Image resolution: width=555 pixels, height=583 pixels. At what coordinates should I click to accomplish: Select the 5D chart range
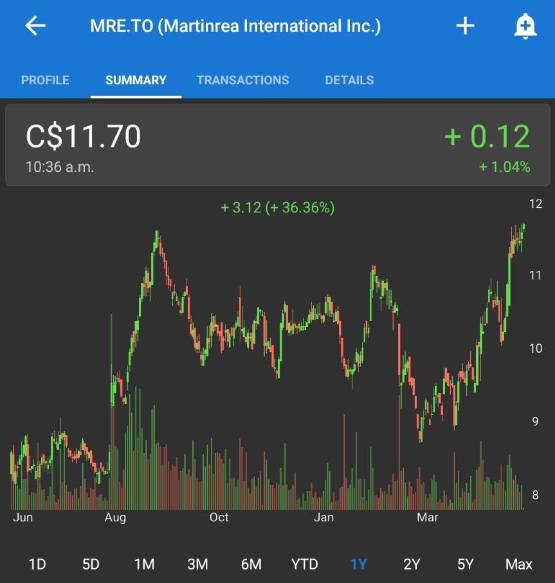(91, 564)
